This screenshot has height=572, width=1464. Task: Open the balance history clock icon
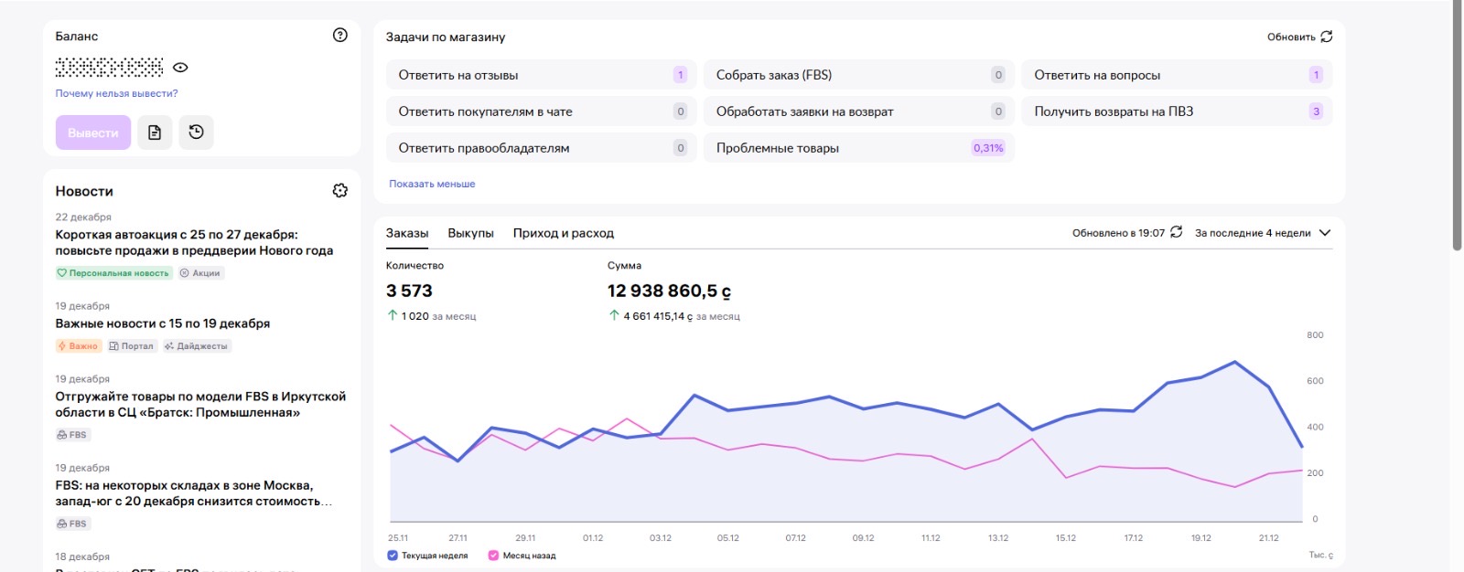[196, 132]
